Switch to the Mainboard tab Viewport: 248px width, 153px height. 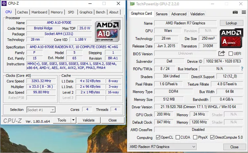click(x=39, y=12)
